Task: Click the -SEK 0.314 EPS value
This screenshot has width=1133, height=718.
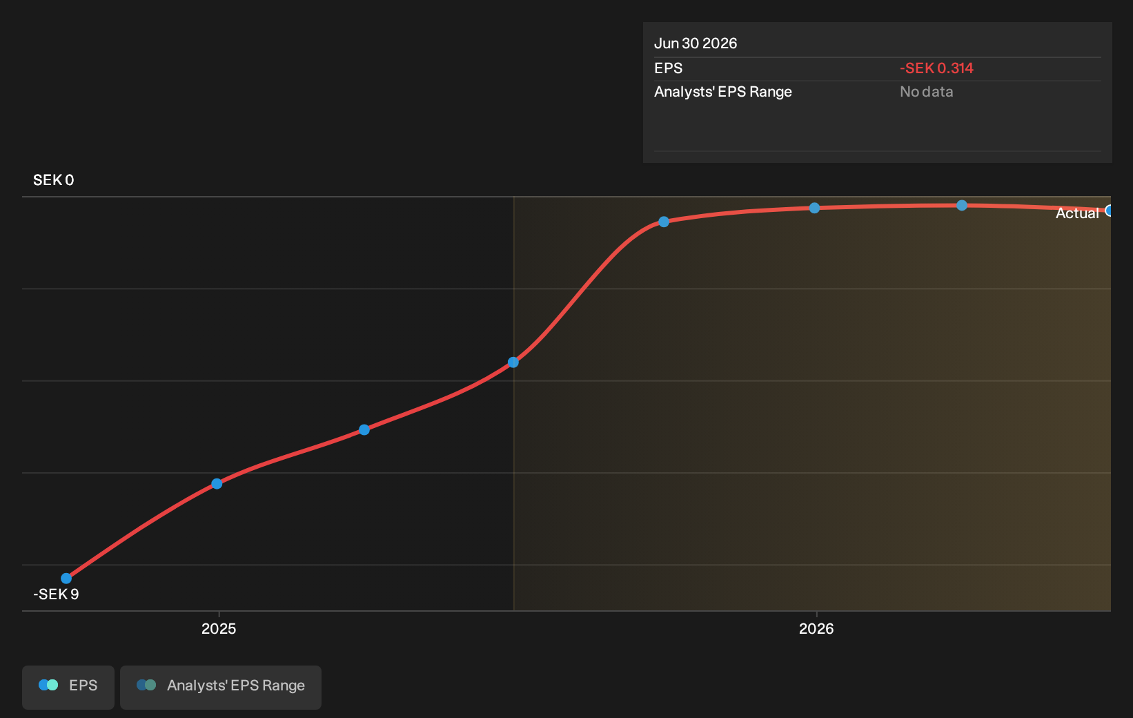Action: 936,68
